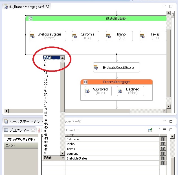The height and width of the screenshot is (175, 178).
Task: Select MA in the state list
Action: pyautogui.click(x=52, y=124)
